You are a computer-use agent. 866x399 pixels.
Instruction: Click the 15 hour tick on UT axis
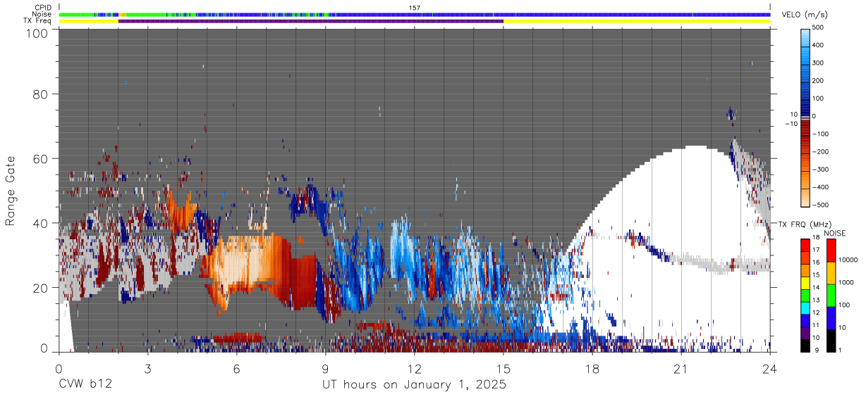504,369
